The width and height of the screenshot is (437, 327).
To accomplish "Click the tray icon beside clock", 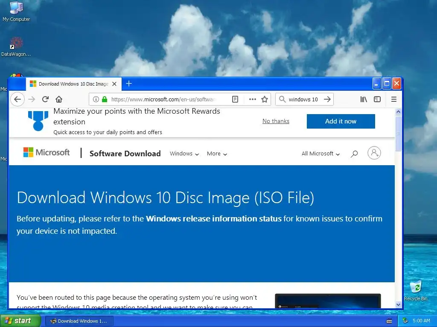I will click(x=405, y=321).
